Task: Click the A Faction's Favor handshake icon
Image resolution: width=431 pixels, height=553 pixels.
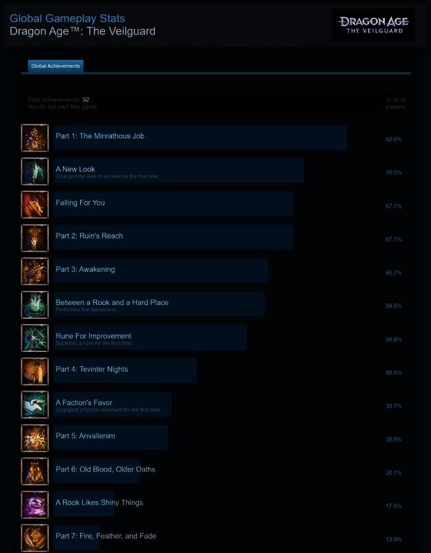Action: (35, 404)
